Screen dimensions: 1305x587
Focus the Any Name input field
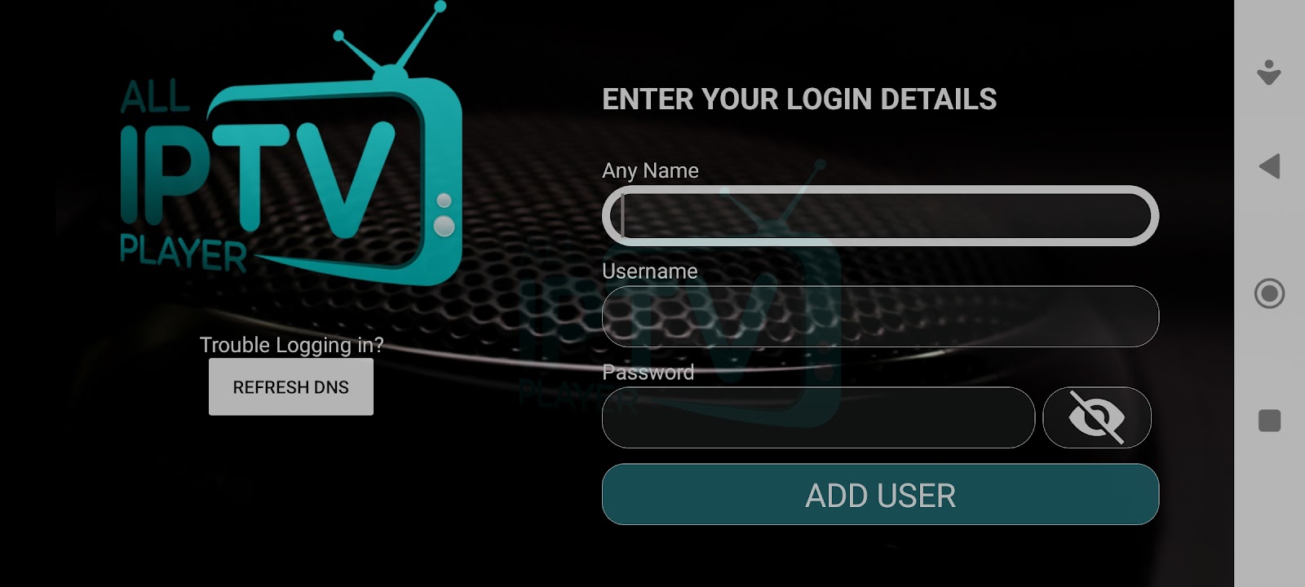pos(880,216)
